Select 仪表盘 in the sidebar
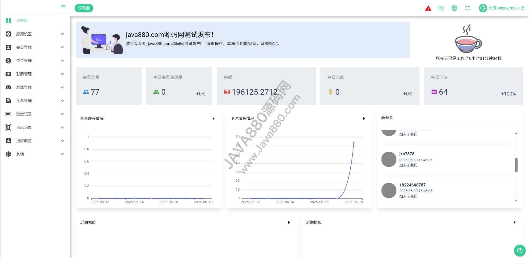This screenshot has width=529, height=258. tap(35, 21)
